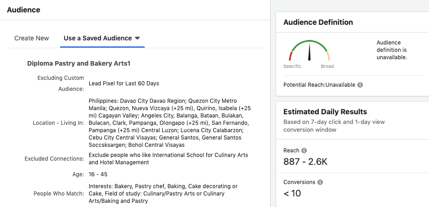
Task: Click the info icon beside Potential Reach
Action: (360, 85)
